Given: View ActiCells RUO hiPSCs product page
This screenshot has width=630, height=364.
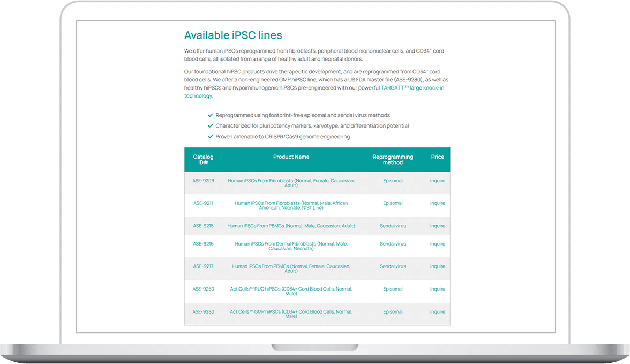Looking at the screenshot, I should click(x=291, y=291).
